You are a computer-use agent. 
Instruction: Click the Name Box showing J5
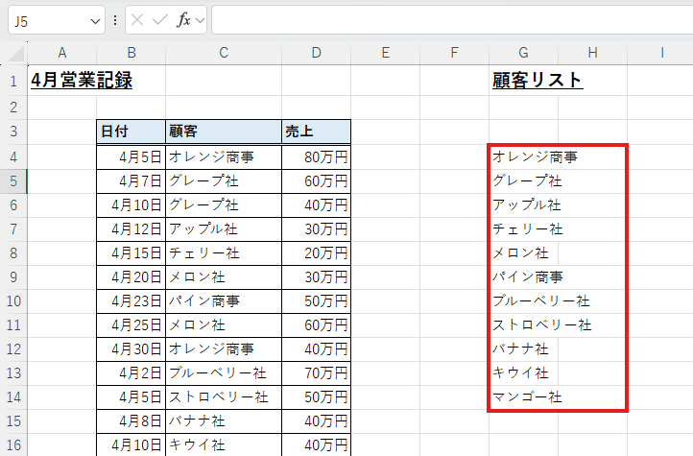(x=46, y=20)
